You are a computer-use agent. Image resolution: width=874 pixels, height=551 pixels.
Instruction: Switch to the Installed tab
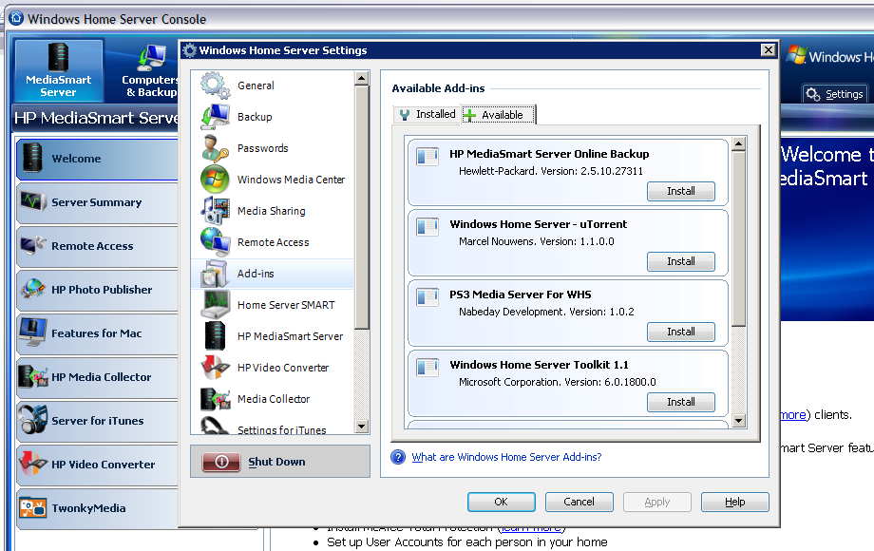tap(427, 114)
